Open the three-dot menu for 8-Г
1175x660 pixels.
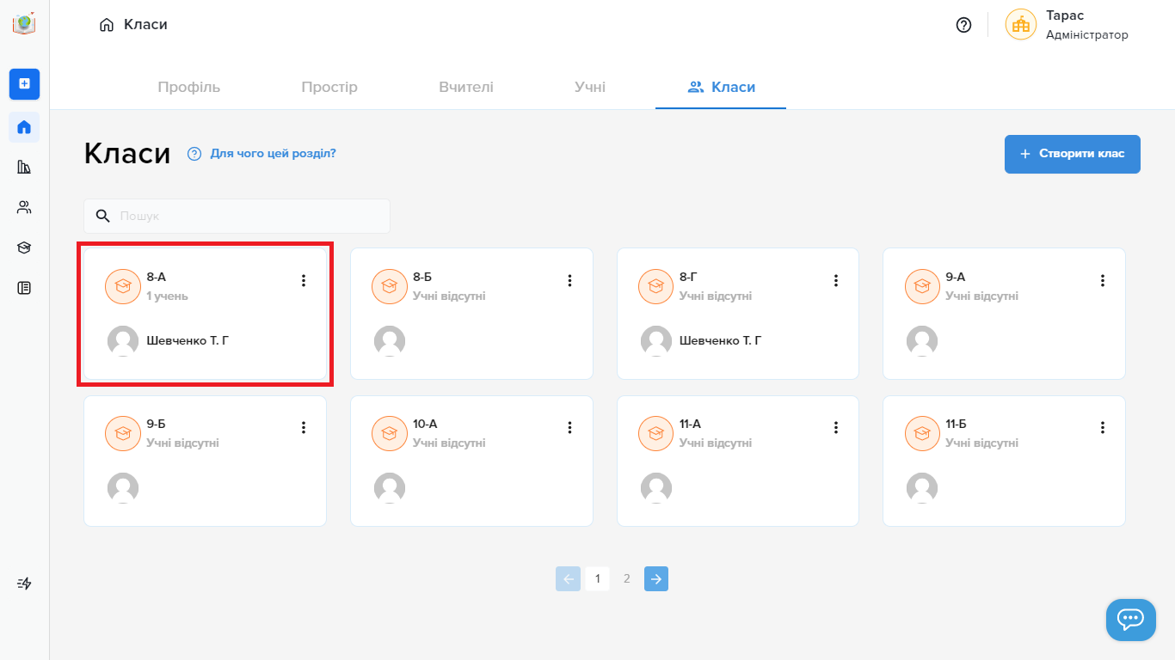click(836, 280)
